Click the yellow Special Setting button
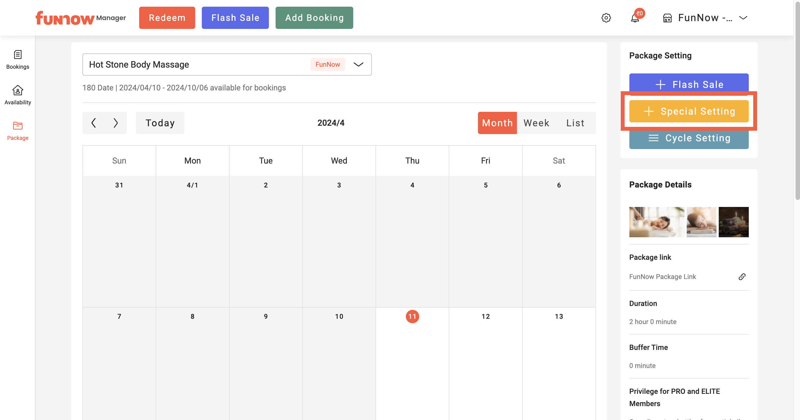 (x=688, y=111)
